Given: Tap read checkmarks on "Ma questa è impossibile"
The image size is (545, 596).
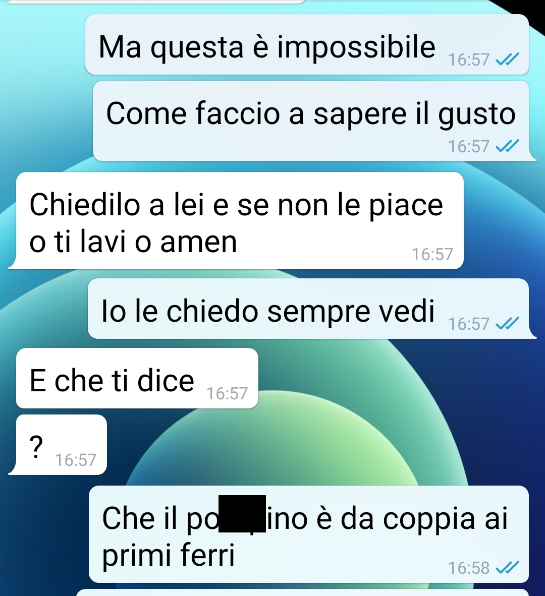Looking at the screenshot, I should click(x=507, y=59).
